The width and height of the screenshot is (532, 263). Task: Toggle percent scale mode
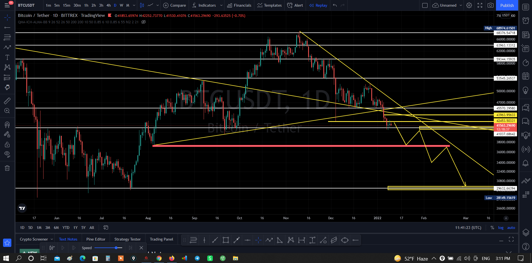492,228
